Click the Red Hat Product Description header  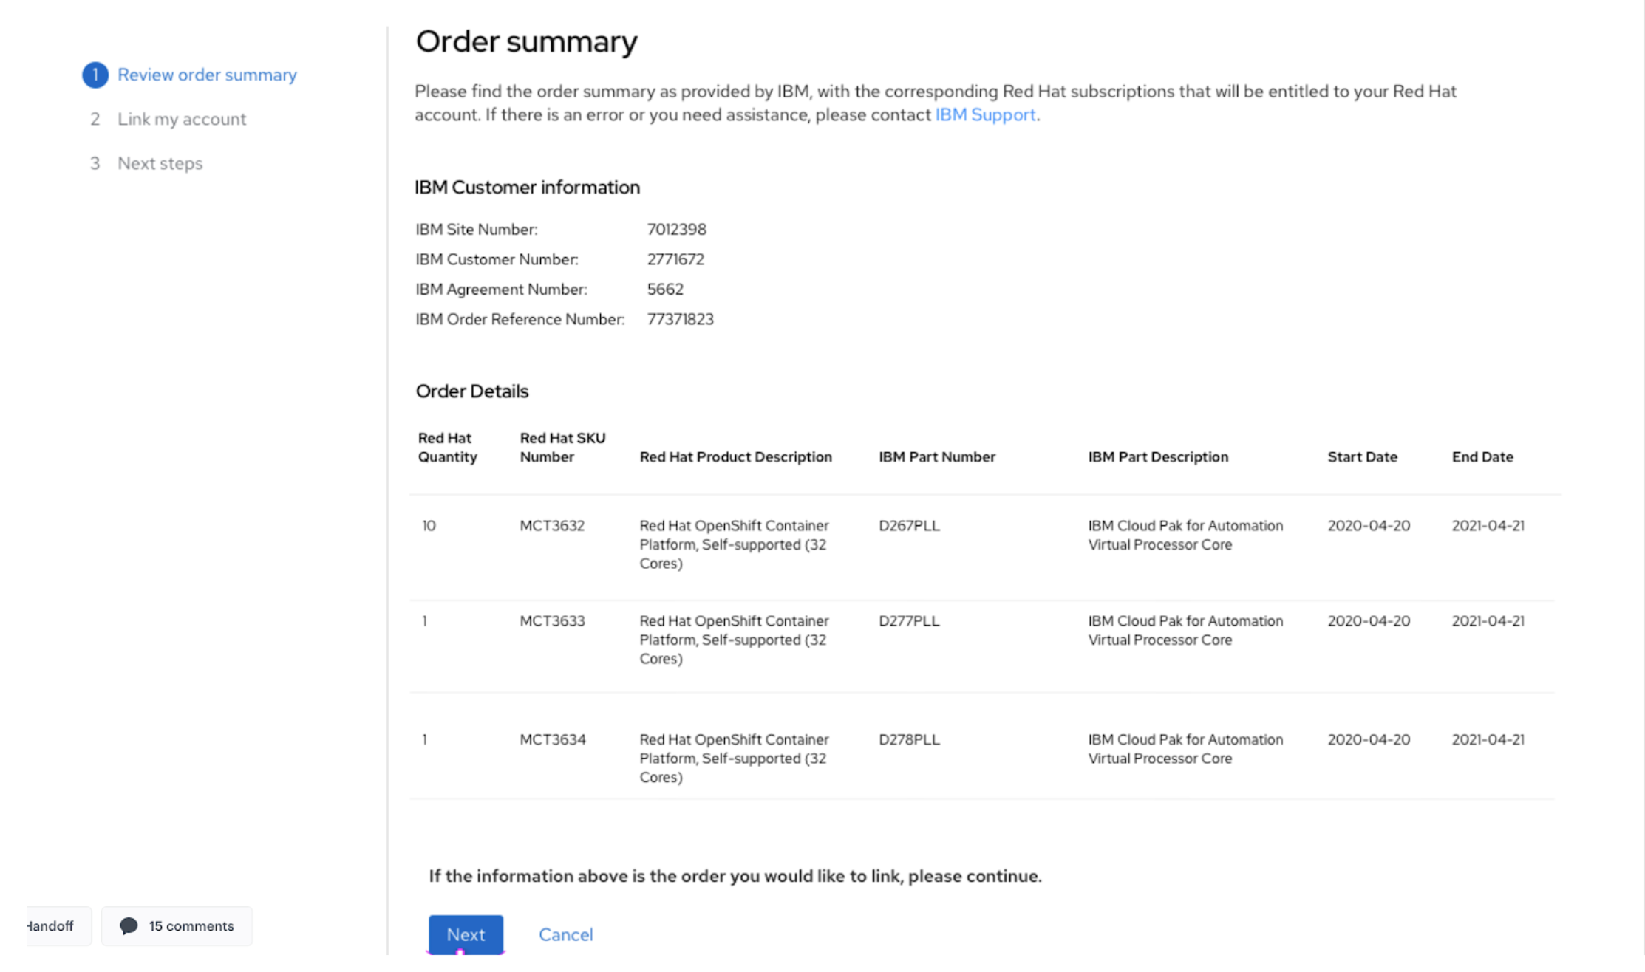[x=735, y=456]
